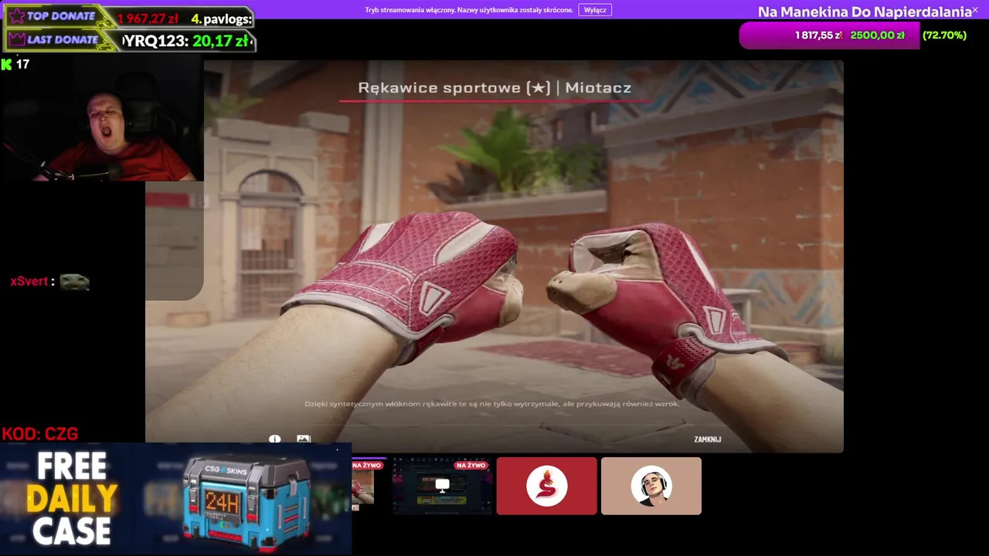Viewport: 989px width, 556px height.
Task: Dismiss the top streaming-mode banner with X
Action: pos(975,10)
